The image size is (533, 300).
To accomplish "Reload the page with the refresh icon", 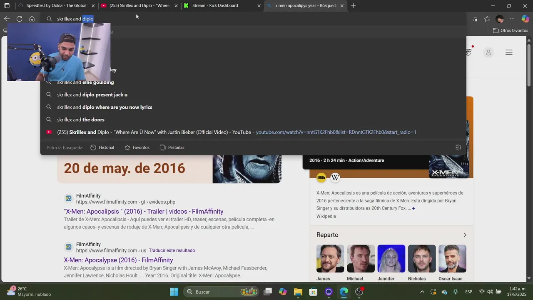I will (19, 19).
